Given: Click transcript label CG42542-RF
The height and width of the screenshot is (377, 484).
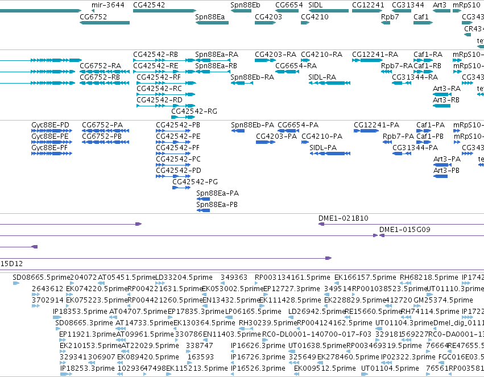Looking at the screenshot, I should pyautogui.click(x=158, y=77).
